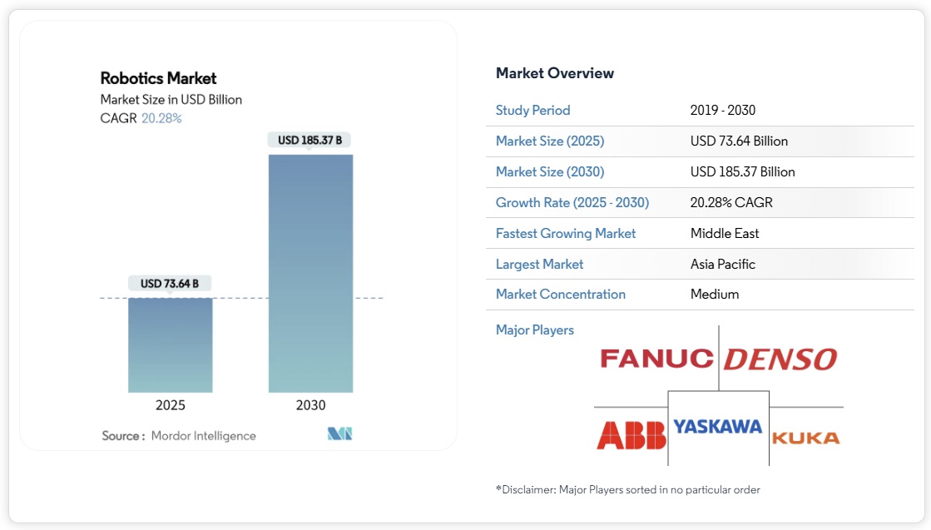Image resolution: width=931 pixels, height=530 pixels.
Task: Click the Study Period row label
Action: 533,110
